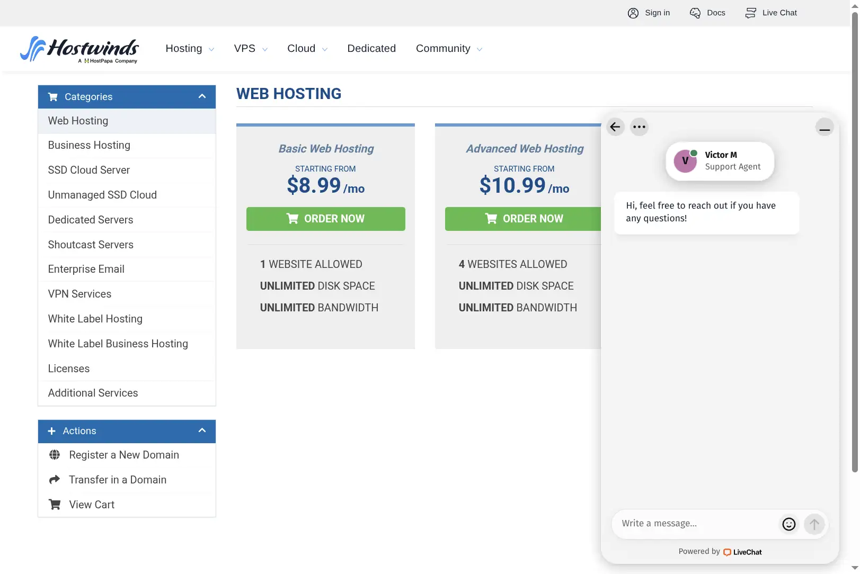The width and height of the screenshot is (860, 574).
Task: Click the arrow icon for Transfer in a Domain
Action: 55,480
